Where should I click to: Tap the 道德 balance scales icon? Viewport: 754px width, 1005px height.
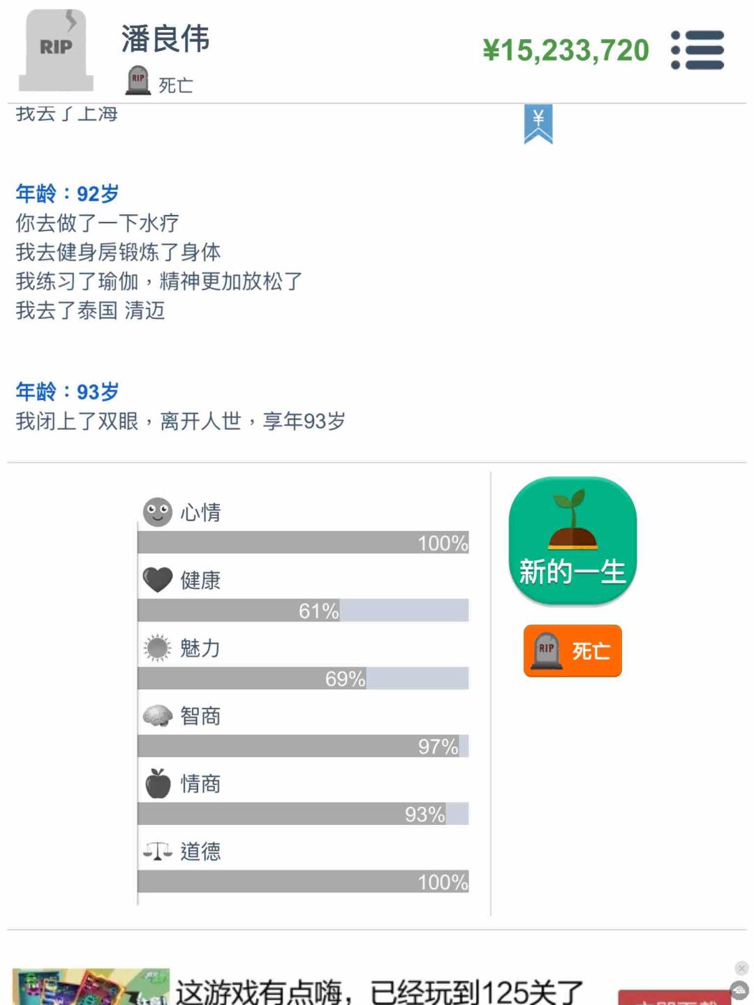(x=158, y=851)
